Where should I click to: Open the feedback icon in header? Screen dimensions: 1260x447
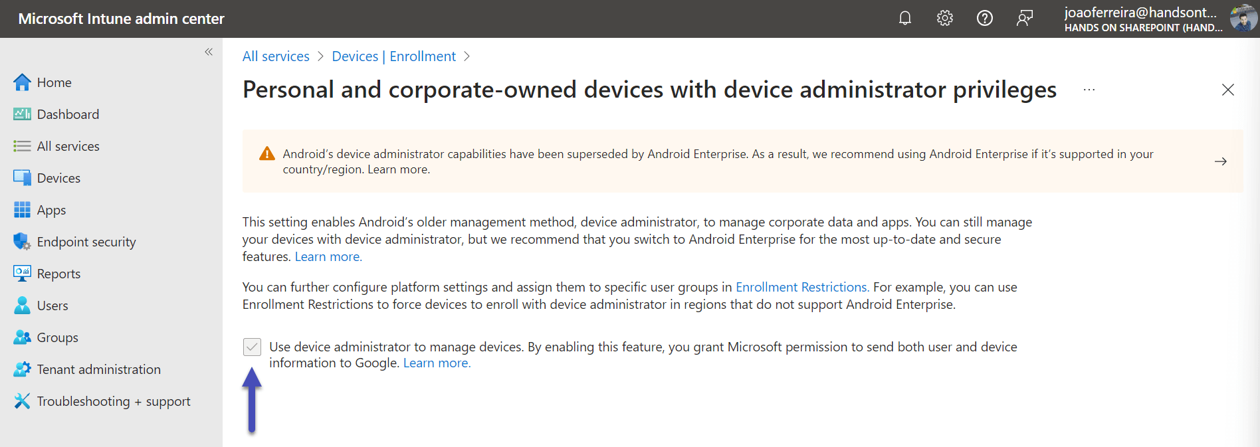click(1024, 19)
